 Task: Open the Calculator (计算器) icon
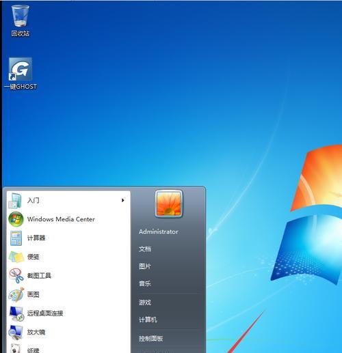pos(16,238)
